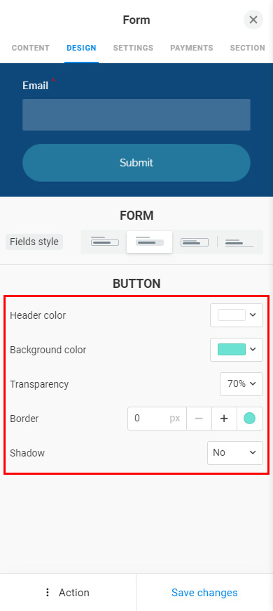Expand the Background color dropdown
Image resolution: width=273 pixels, height=611 pixels.
pyautogui.click(x=237, y=350)
